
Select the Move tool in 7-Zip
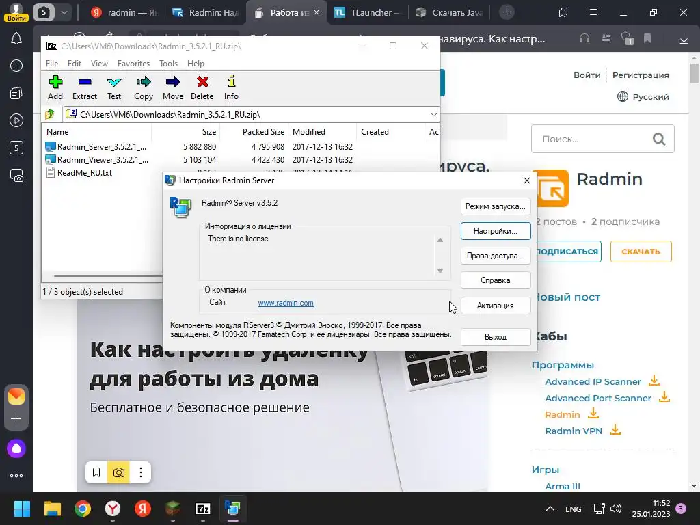click(173, 87)
